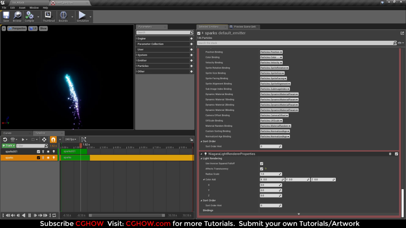Viewport: 406px width, 228px height.
Task: Add a new Track to timeline
Action: 9,146
